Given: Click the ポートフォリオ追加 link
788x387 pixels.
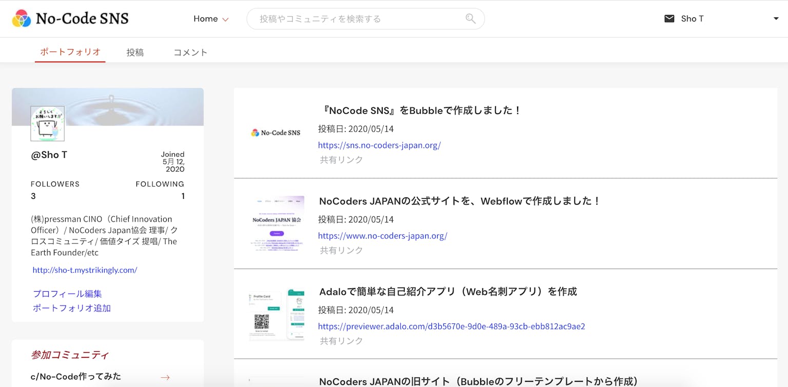Looking at the screenshot, I should (72, 308).
